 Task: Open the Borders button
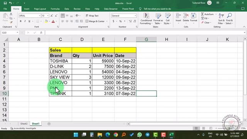click(x=38, y=21)
